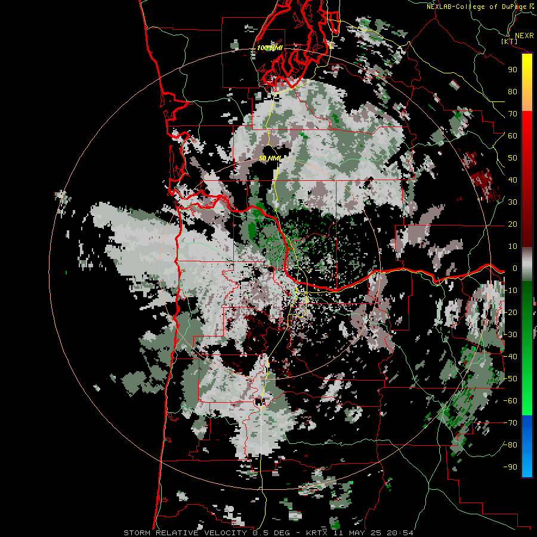Click the 50 value on the velocity scale

click(513, 158)
